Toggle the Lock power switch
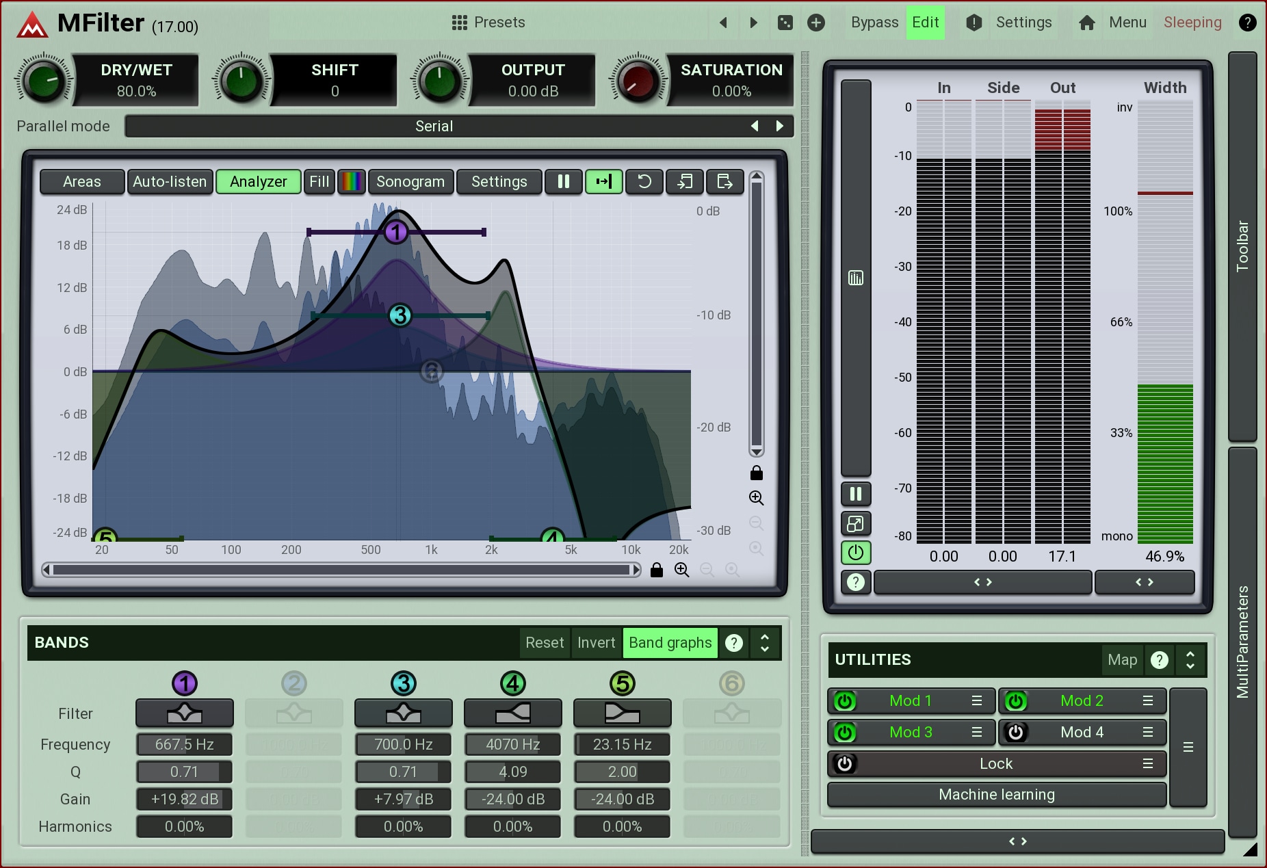Screen dimensions: 1267x868 [x=845, y=764]
